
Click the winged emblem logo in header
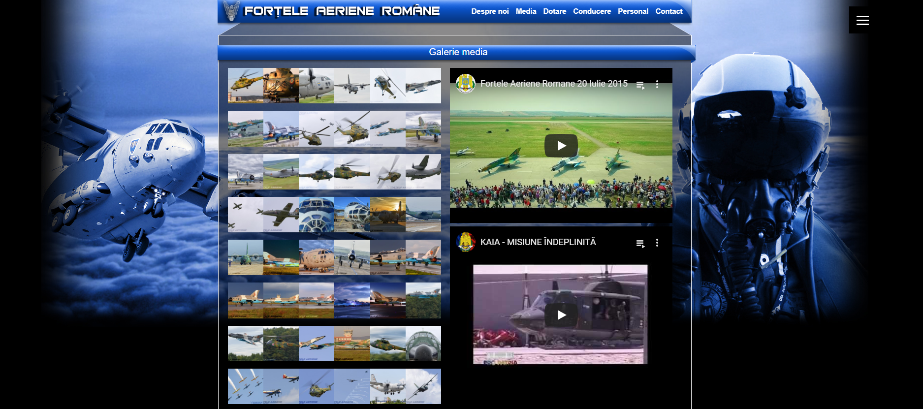click(x=231, y=10)
